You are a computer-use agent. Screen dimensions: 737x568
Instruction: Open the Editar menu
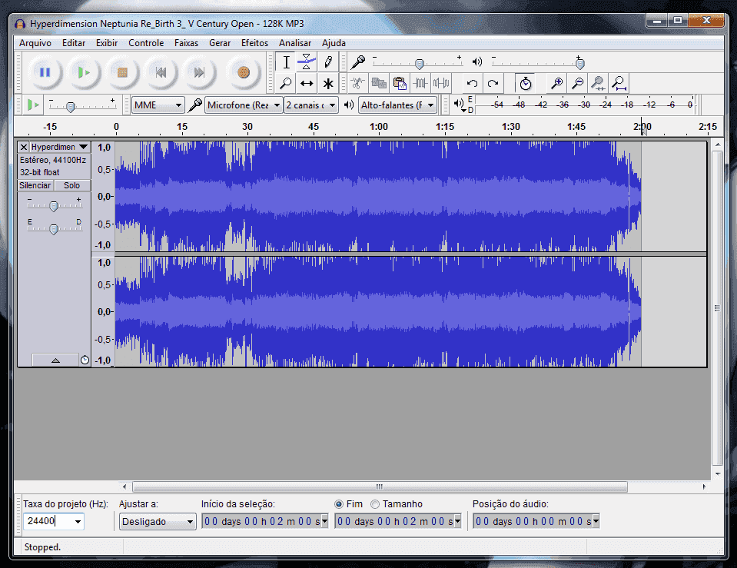74,43
